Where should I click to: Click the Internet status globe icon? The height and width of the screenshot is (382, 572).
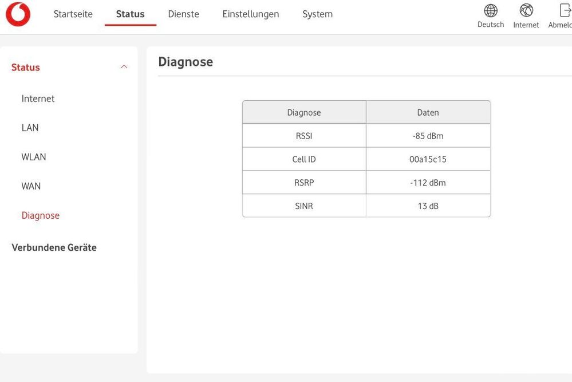click(x=526, y=11)
